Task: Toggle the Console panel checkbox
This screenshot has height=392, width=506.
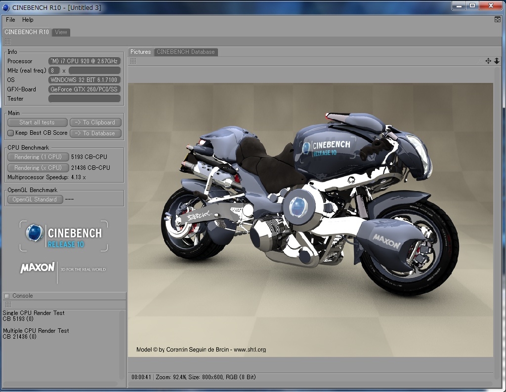Action: (x=7, y=296)
